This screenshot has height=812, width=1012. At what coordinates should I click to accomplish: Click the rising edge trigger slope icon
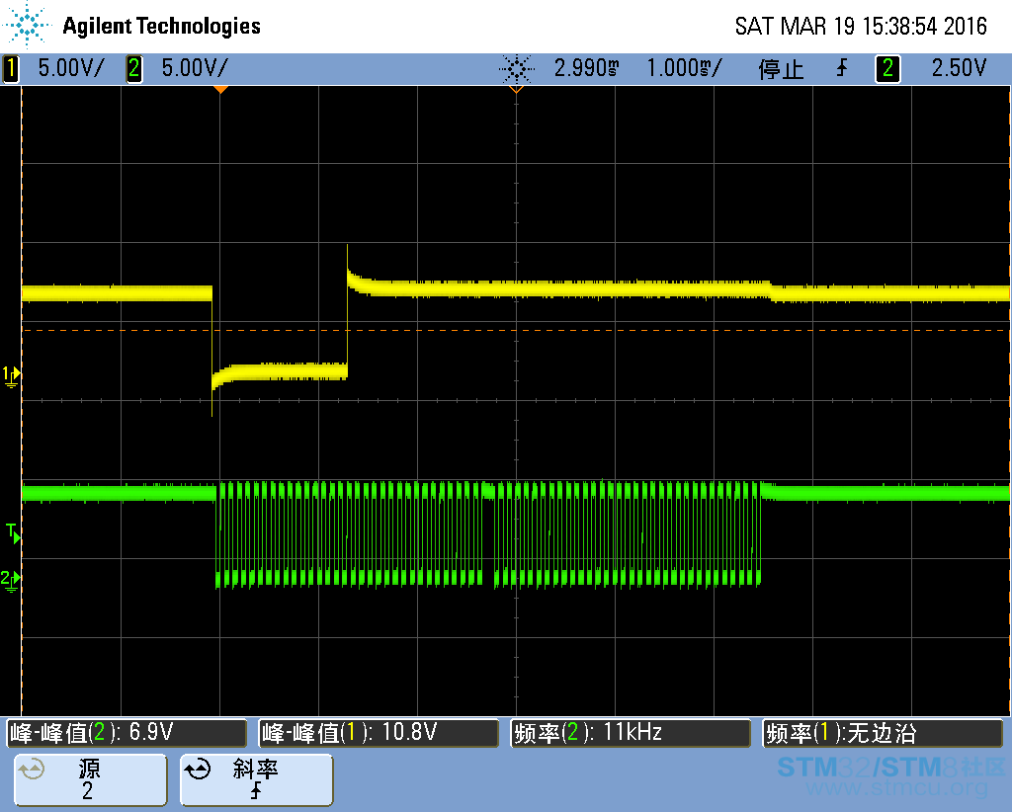click(x=842, y=68)
